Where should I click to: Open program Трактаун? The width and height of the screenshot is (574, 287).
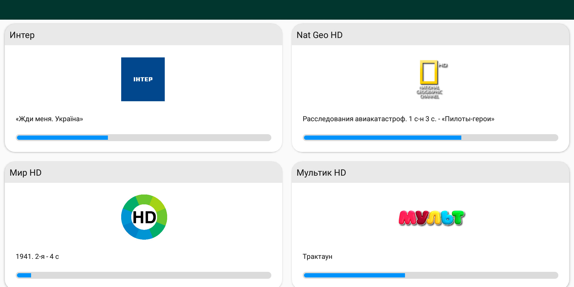pos(317,256)
